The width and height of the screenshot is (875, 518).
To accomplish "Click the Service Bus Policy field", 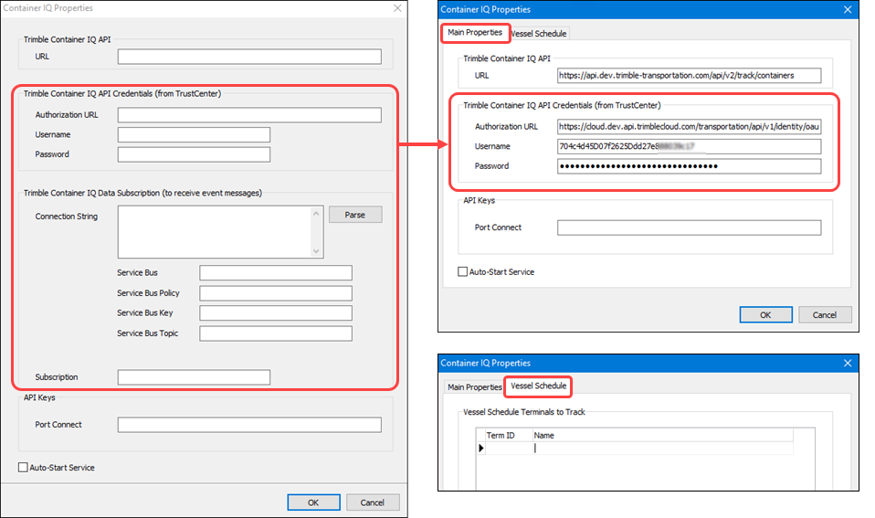I will (276, 293).
